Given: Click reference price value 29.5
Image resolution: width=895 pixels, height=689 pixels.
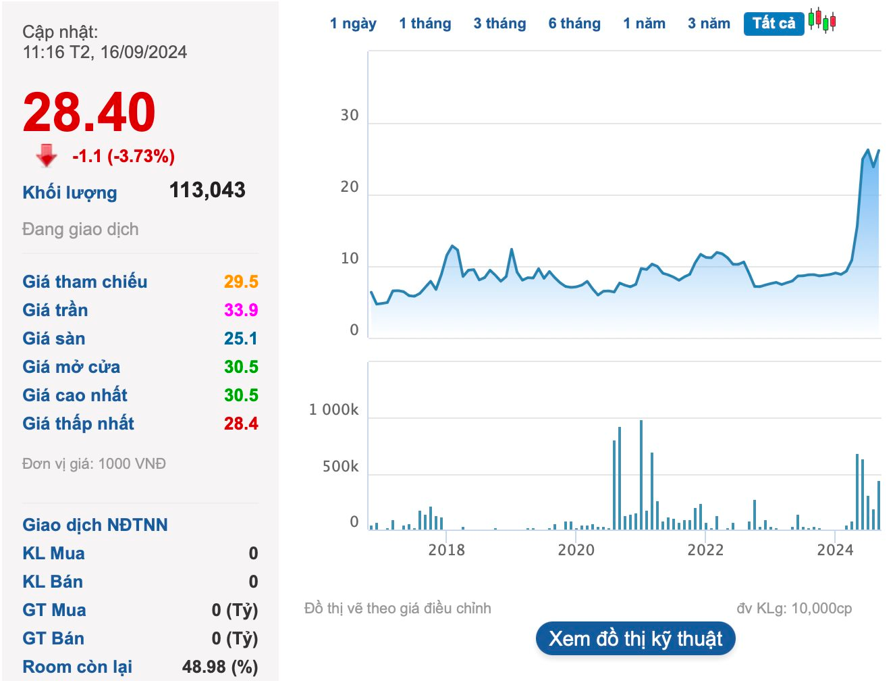Looking at the screenshot, I should (x=241, y=282).
